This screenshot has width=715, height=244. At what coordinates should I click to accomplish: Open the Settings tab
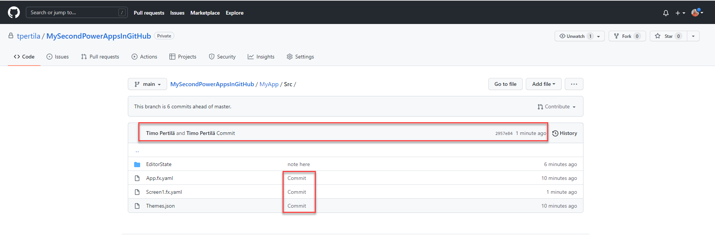(x=300, y=57)
